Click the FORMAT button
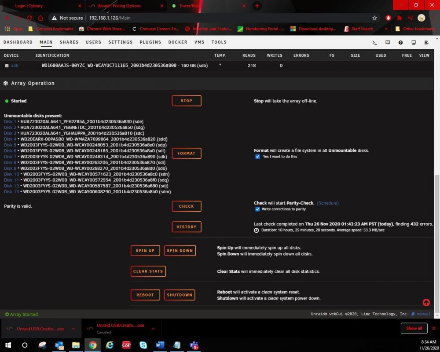Viewport: 440px width, 352px height. coord(186,153)
